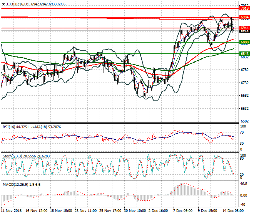Click the 6843 green support price label
The width and height of the screenshot is (254, 215).
point(245,53)
